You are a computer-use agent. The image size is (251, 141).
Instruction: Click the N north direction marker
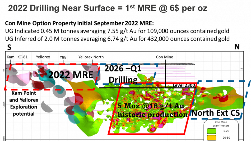237,48
